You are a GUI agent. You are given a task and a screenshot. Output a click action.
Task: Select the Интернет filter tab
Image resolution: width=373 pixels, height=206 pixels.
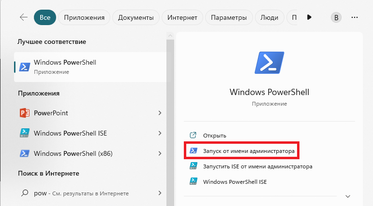pyautogui.click(x=182, y=17)
